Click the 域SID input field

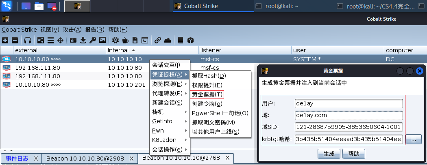(x=349, y=127)
